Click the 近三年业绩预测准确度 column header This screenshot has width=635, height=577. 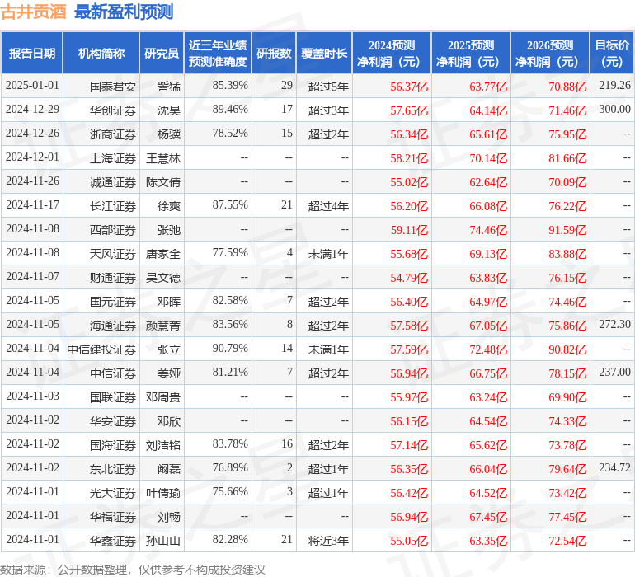coord(218,53)
